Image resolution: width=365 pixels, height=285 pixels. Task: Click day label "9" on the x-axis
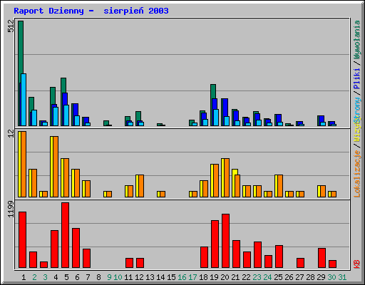pyautogui.click(x=109, y=277)
